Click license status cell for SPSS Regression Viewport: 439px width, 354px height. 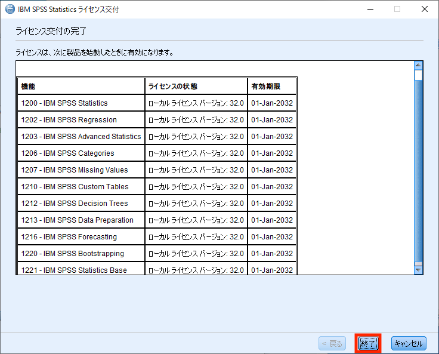[x=196, y=119]
